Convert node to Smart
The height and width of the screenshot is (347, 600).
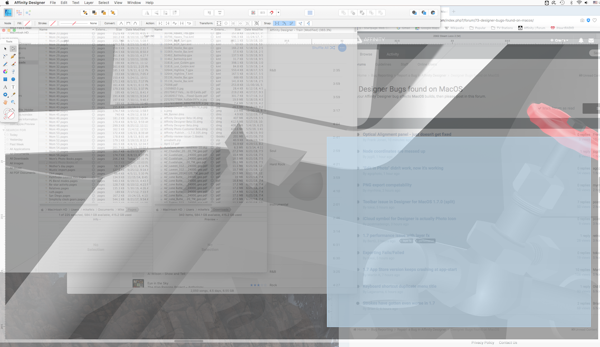[x=136, y=23]
